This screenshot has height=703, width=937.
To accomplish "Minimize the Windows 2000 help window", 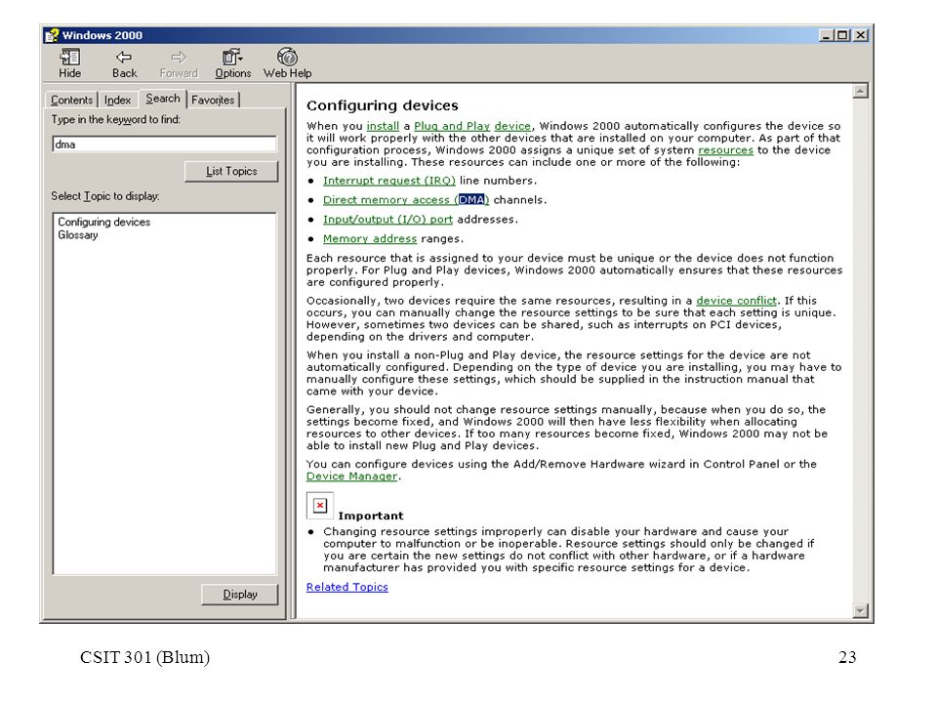I will tap(826, 35).
